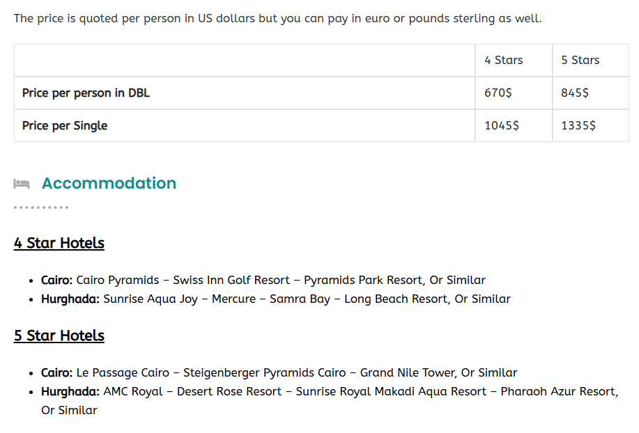
Task: Click the 845$ price cell
Action: pos(575,93)
